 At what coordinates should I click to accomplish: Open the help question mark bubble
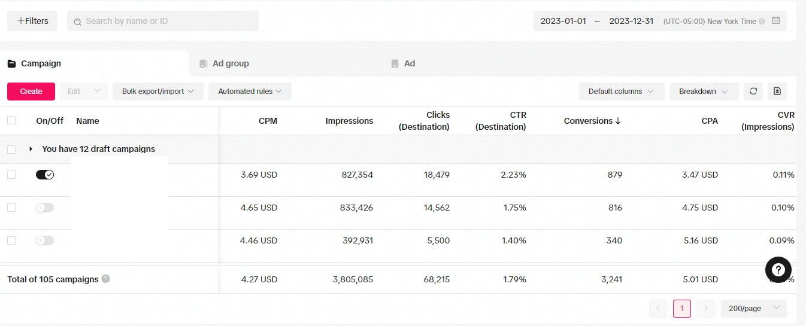tap(778, 269)
